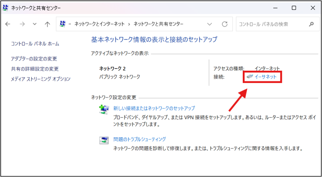
Task: Go up one level with up arrow
Action: point(47,24)
